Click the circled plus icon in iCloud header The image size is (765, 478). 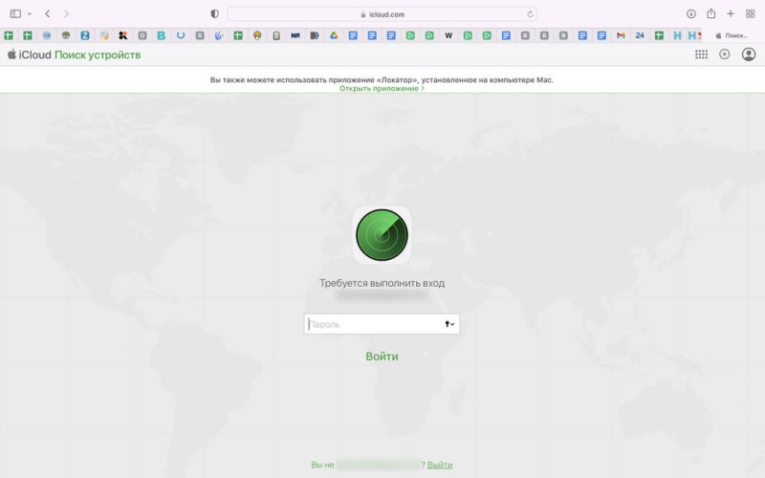[724, 54]
